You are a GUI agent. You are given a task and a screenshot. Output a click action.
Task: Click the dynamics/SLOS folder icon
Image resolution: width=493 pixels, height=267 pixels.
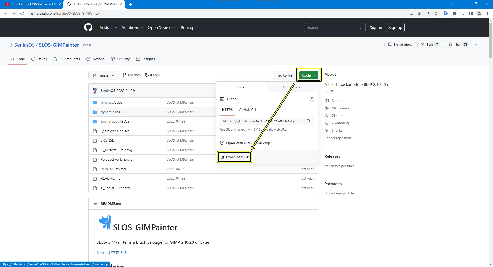click(95, 112)
